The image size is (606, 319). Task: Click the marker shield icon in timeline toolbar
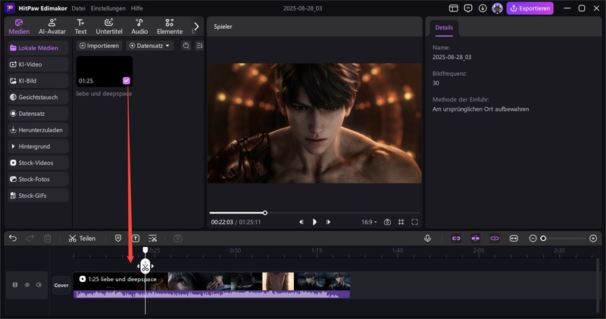118,238
